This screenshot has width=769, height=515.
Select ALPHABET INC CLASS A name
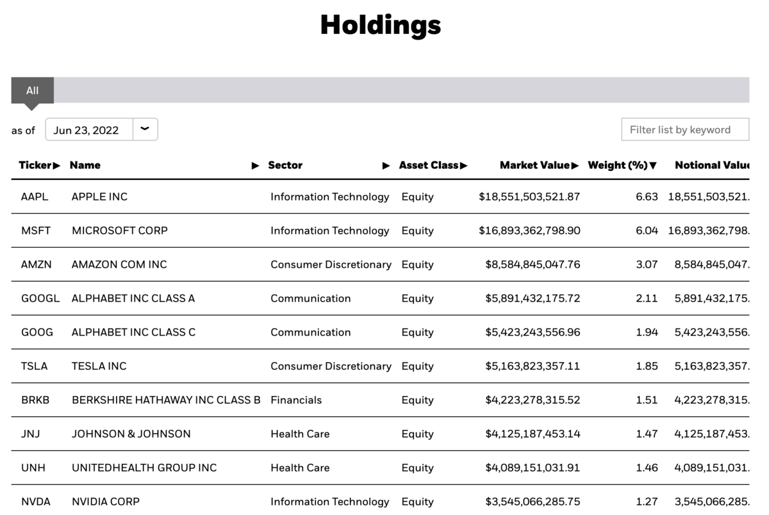133,298
